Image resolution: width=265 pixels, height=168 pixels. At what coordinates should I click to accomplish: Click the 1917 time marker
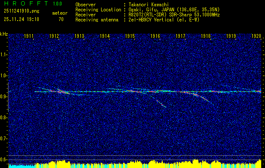tap(181, 37)
